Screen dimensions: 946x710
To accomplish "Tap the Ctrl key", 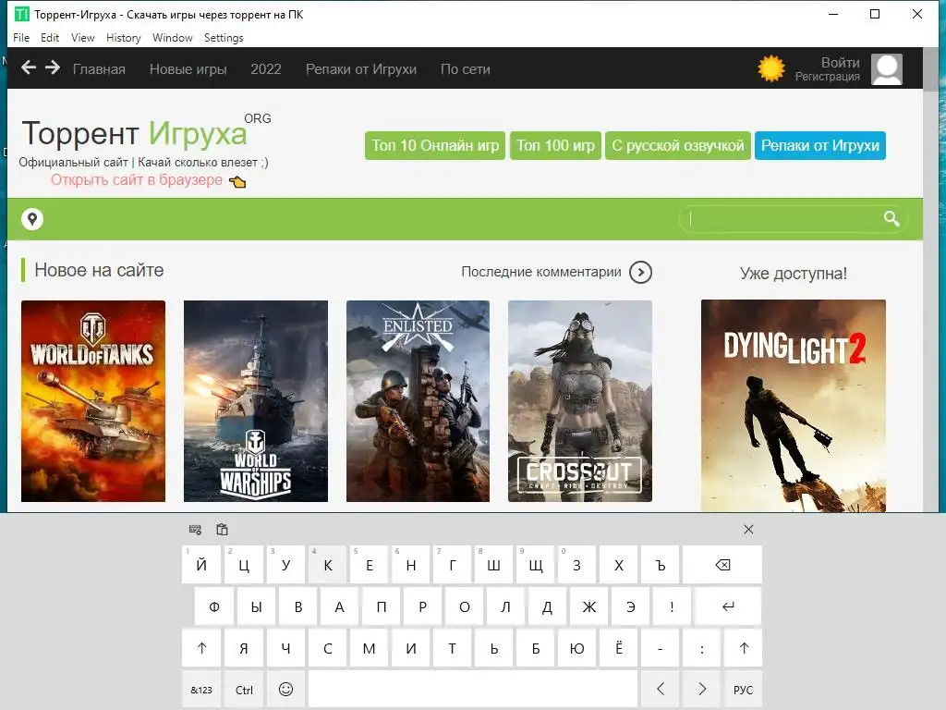I will pyautogui.click(x=244, y=690).
